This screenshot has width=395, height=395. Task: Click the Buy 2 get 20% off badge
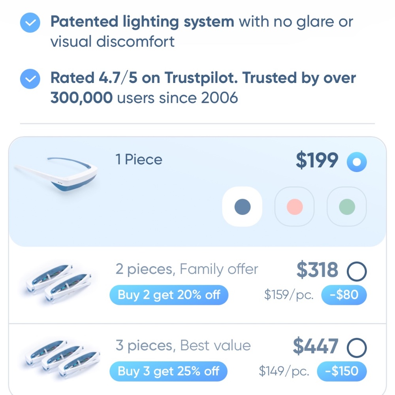[x=169, y=295]
